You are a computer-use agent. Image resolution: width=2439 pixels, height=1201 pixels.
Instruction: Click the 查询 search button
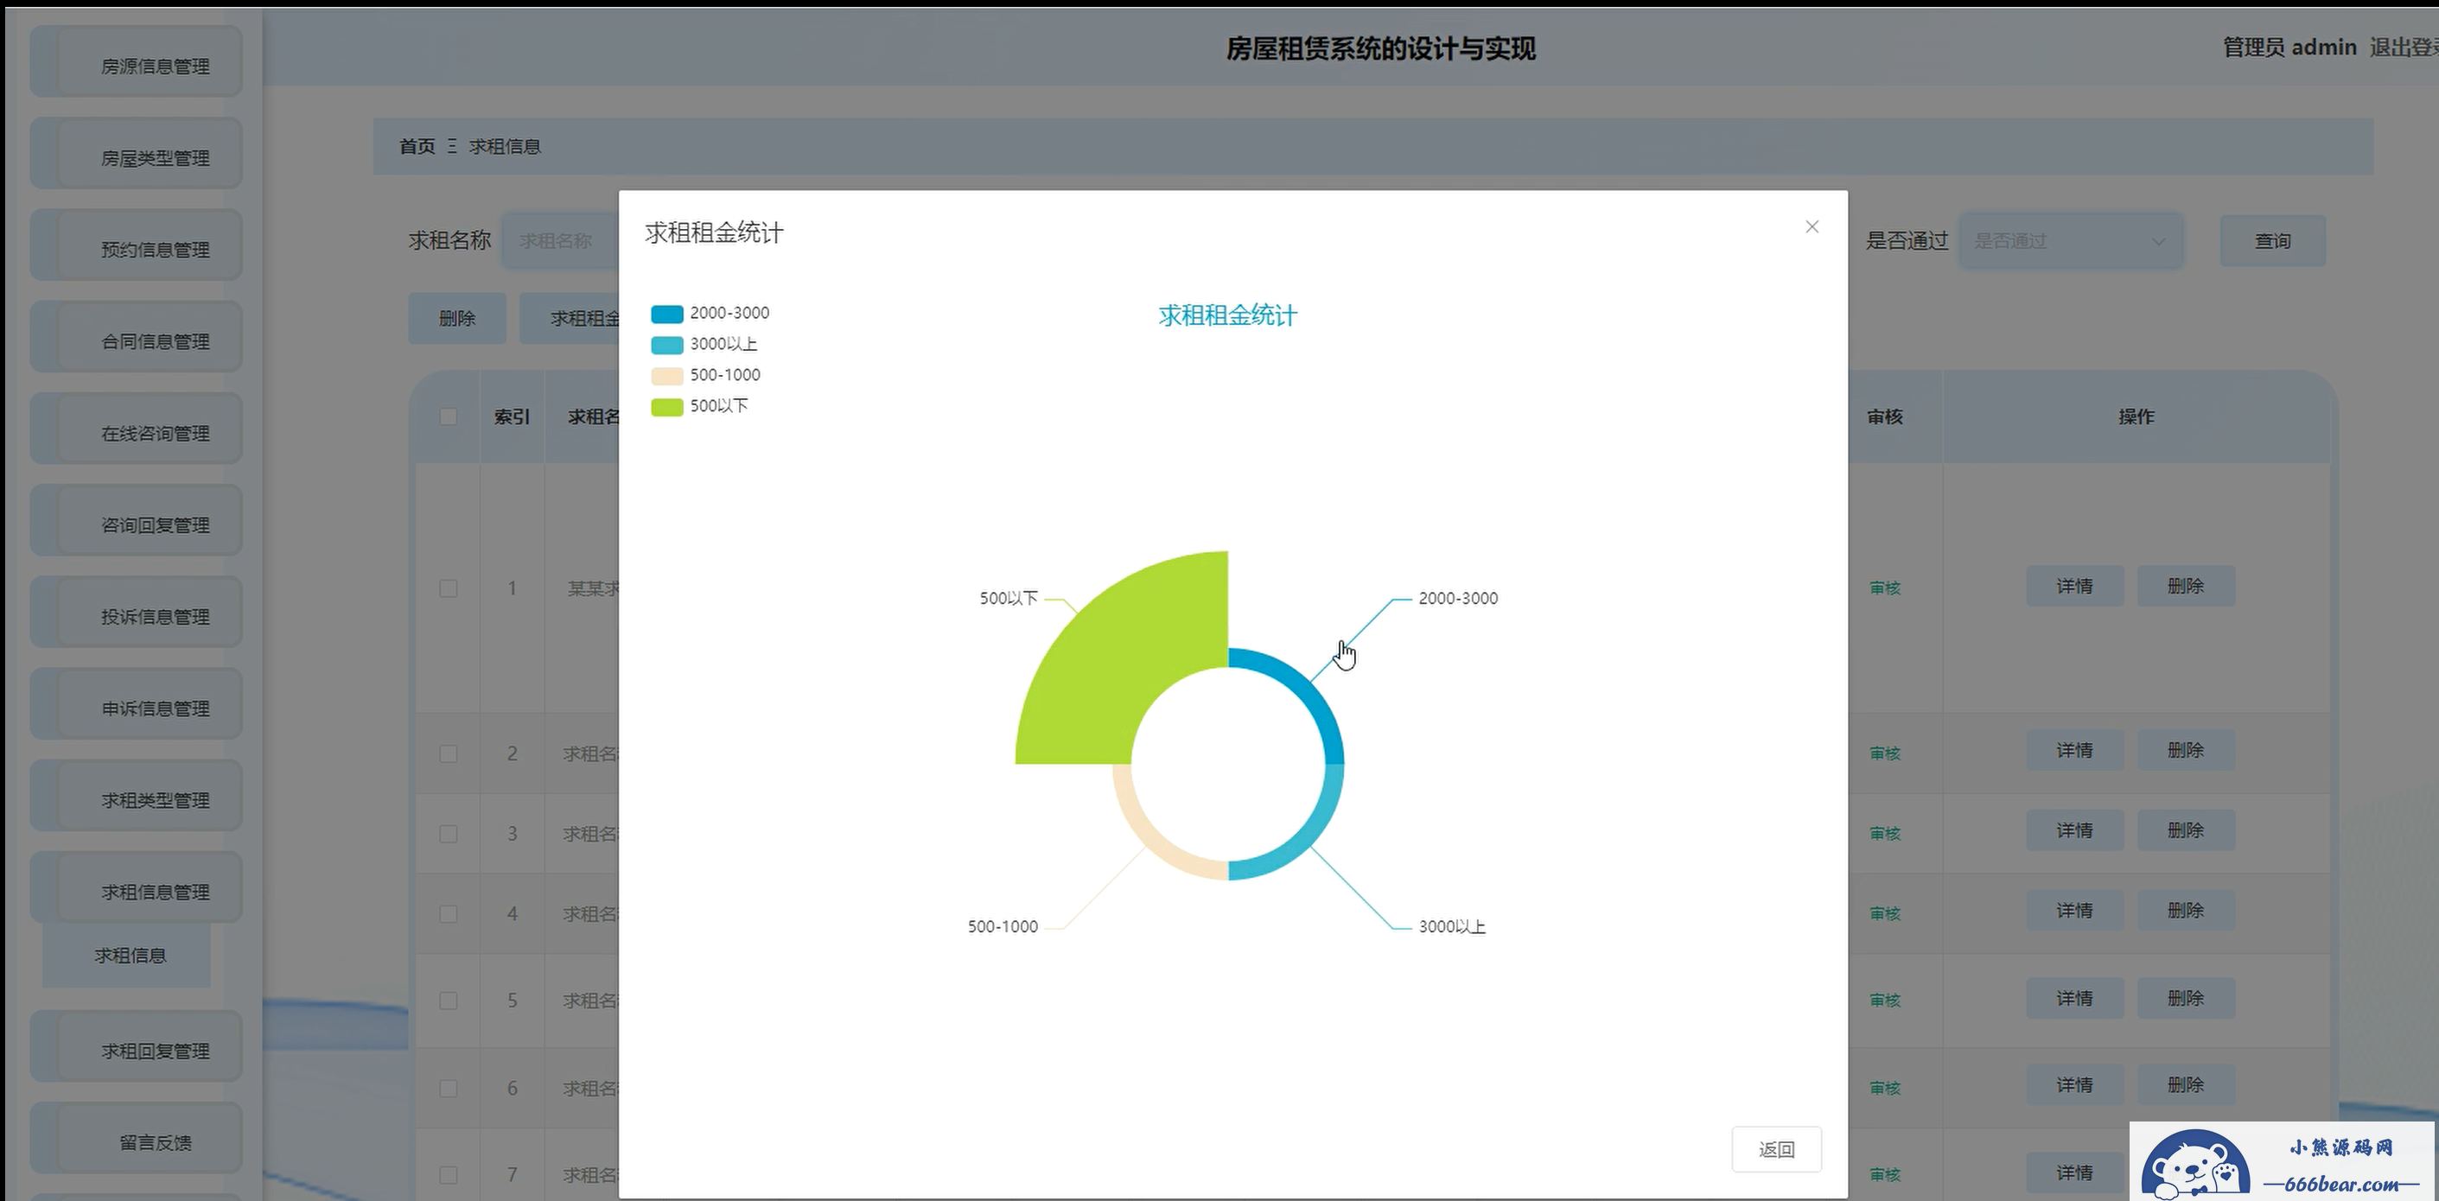pyautogui.click(x=2272, y=241)
